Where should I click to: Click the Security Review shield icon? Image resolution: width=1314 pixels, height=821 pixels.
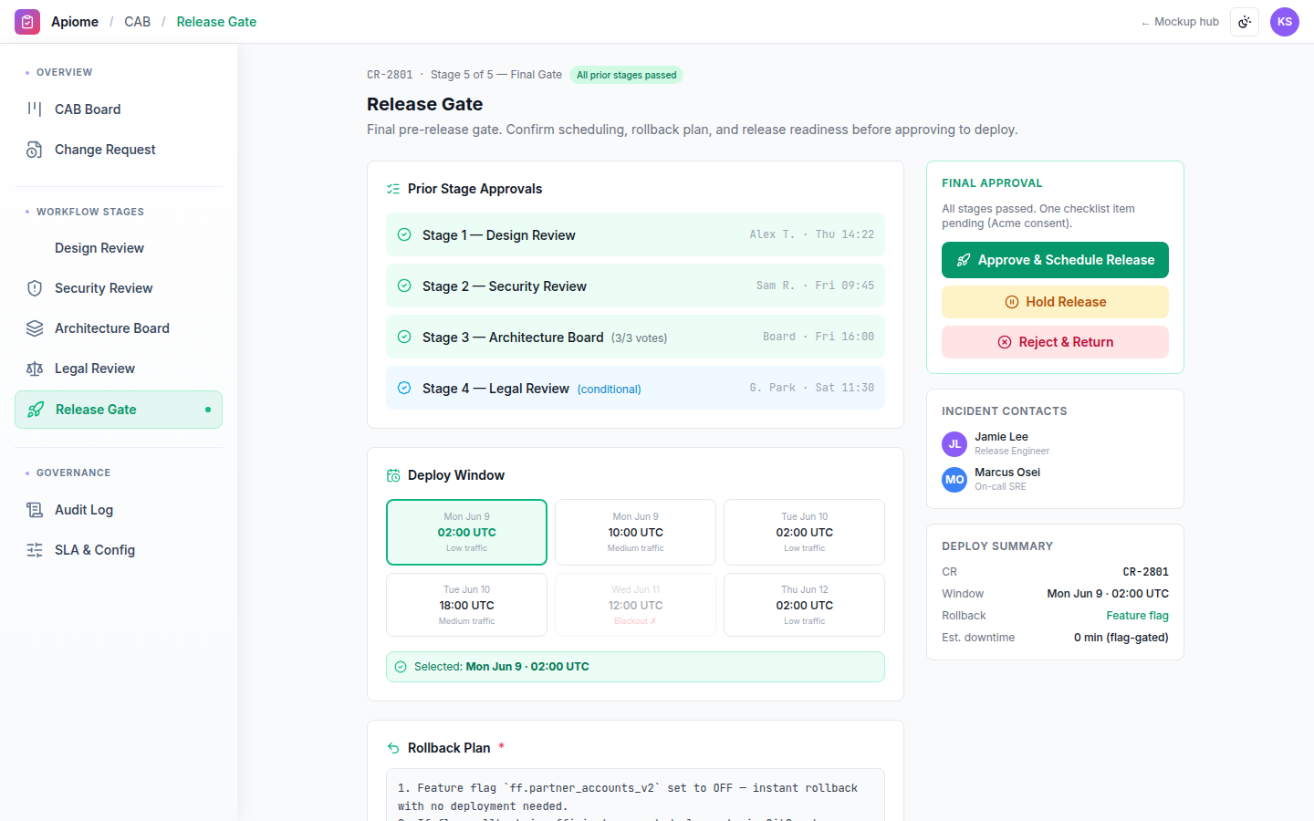pyautogui.click(x=35, y=288)
